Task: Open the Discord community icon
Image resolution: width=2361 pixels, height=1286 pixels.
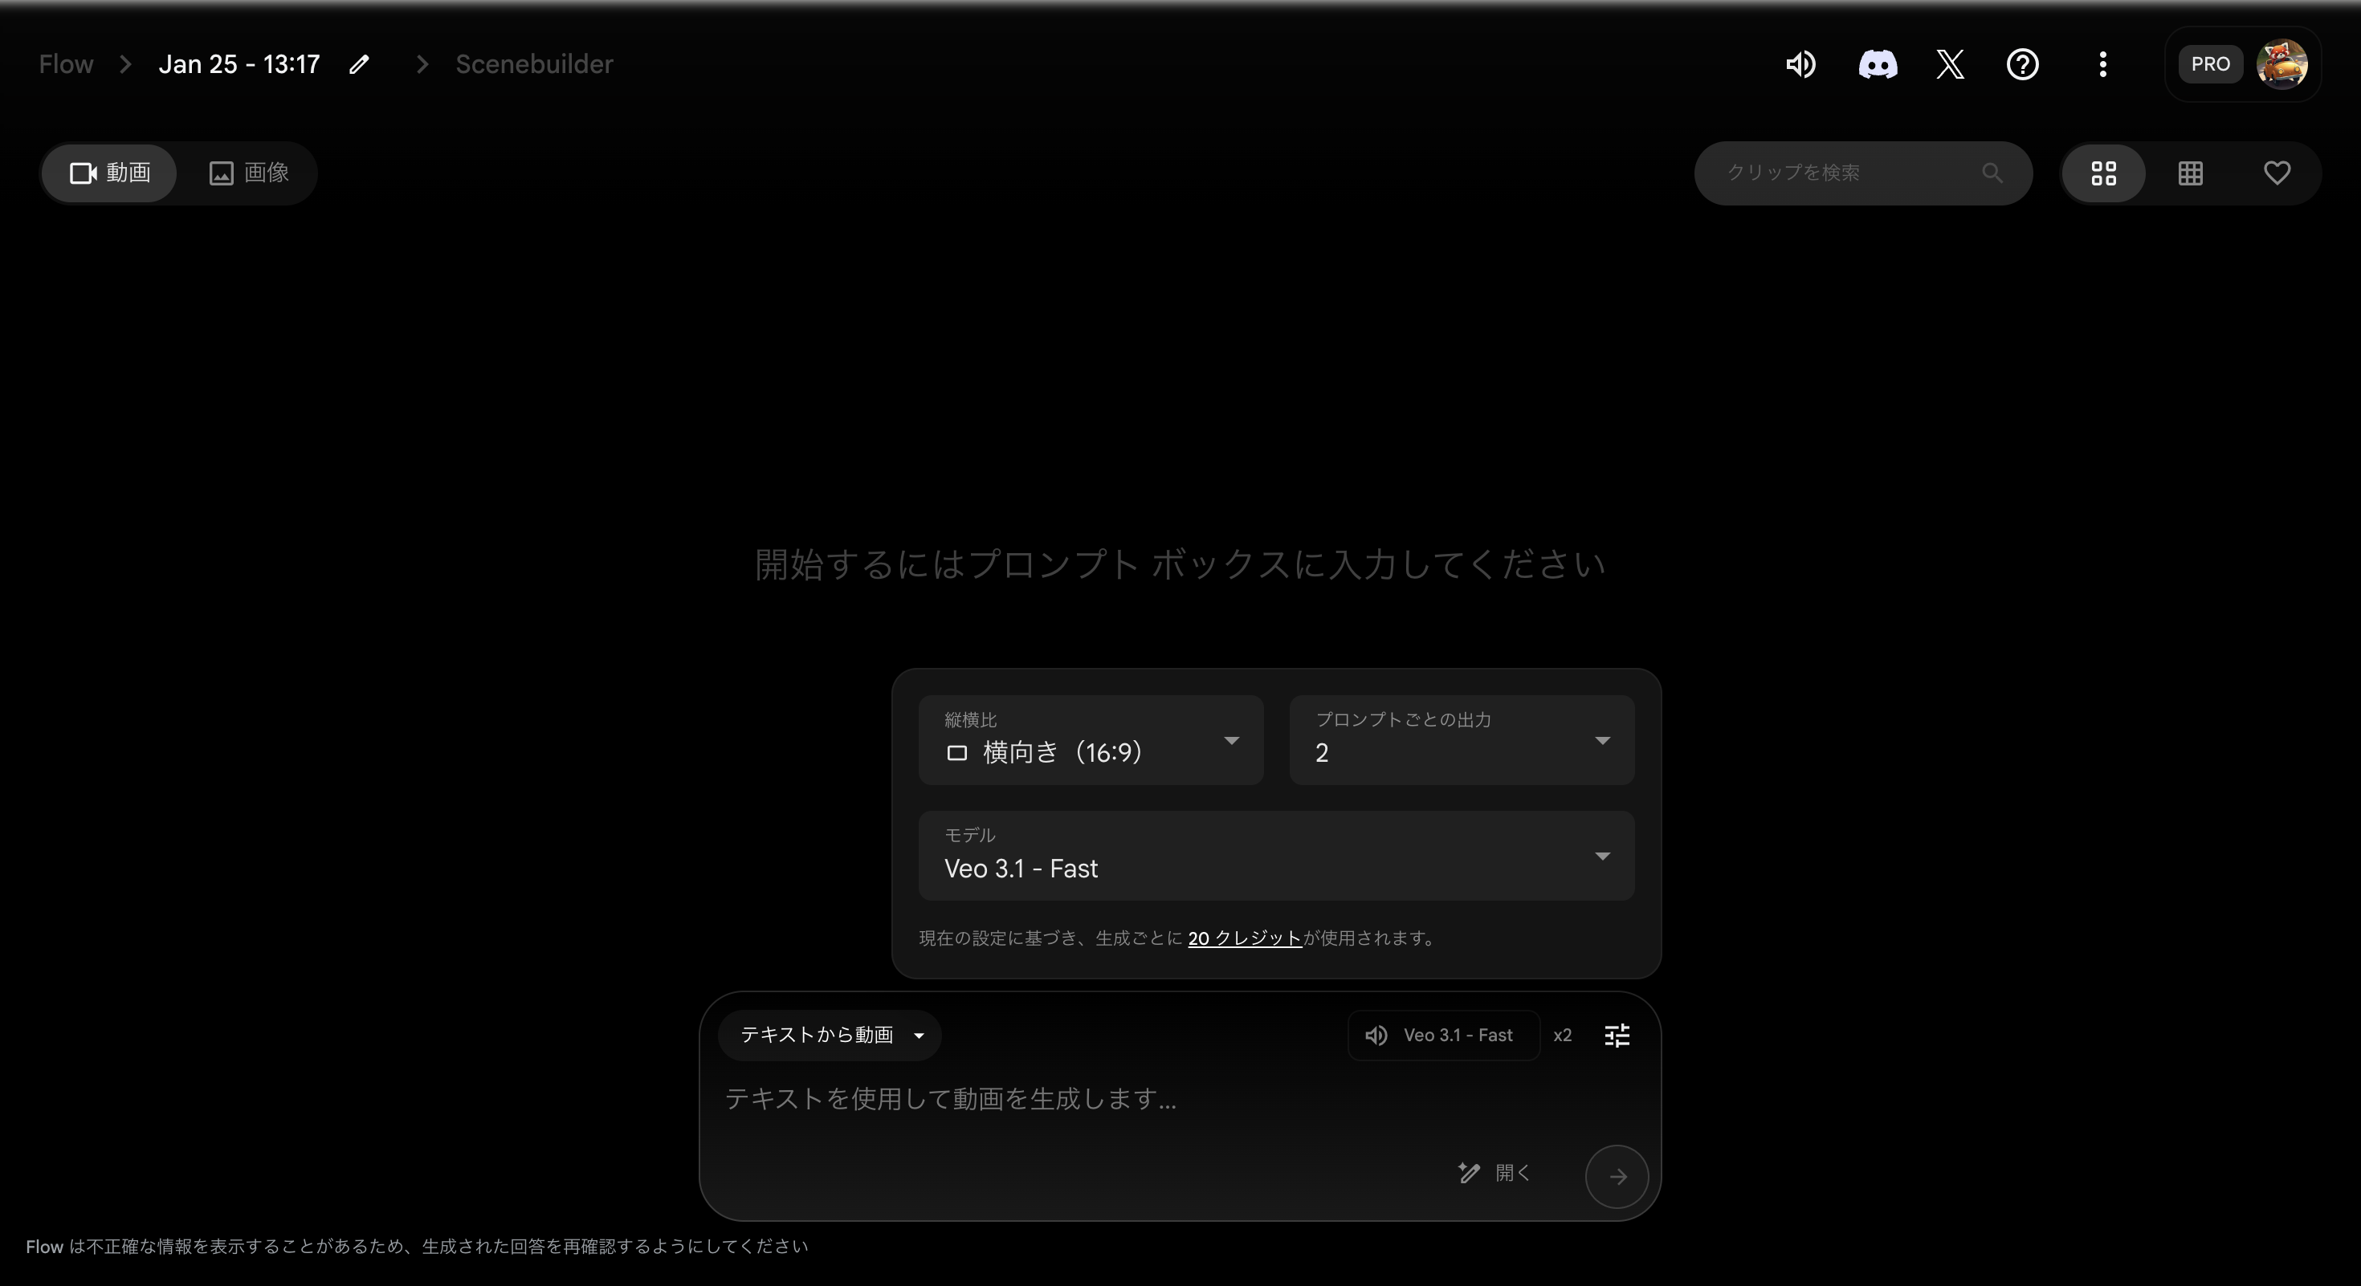Action: tap(1877, 64)
